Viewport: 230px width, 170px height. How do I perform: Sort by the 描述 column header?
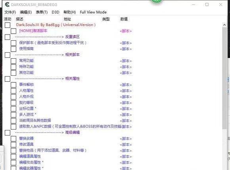(19, 19)
